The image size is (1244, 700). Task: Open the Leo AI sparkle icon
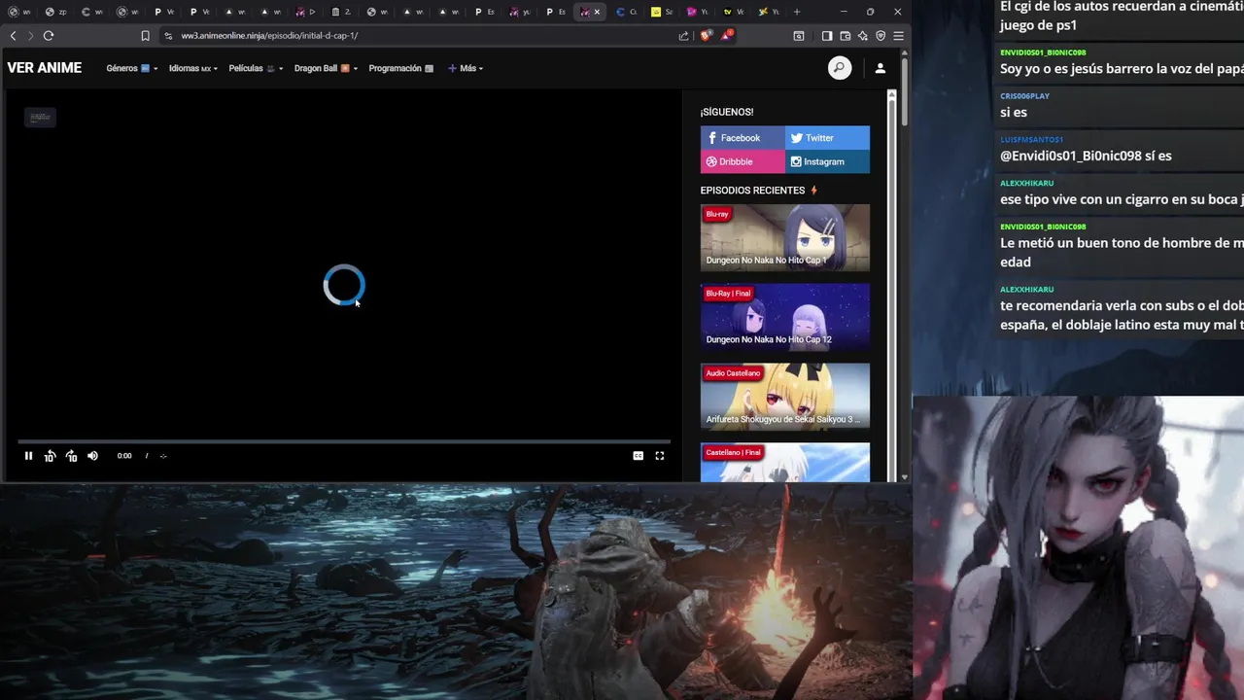coord(863,35)
